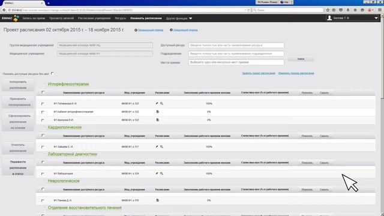Check the box for Краснова Е.И.
This screenshot has width=384, height=216.
43,120
